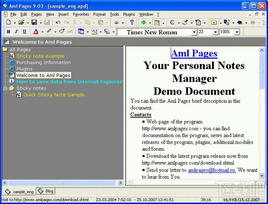Open the dropdown arrow next to New
This screenshot has height=204, width=268.
(x=15, y=23)
